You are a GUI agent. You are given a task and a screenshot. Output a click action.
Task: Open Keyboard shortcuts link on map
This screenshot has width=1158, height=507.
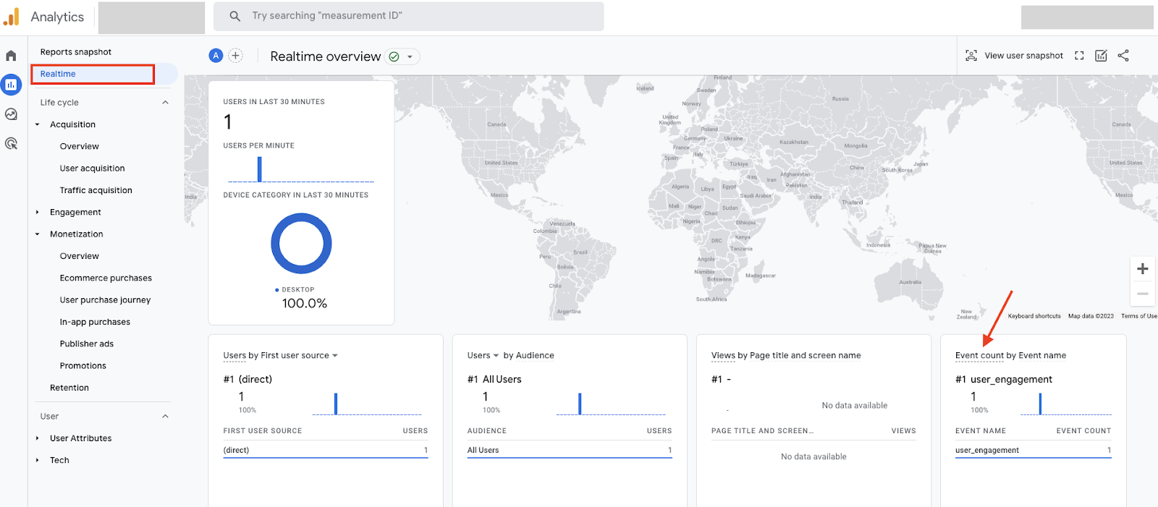[x=1034, y=316]
